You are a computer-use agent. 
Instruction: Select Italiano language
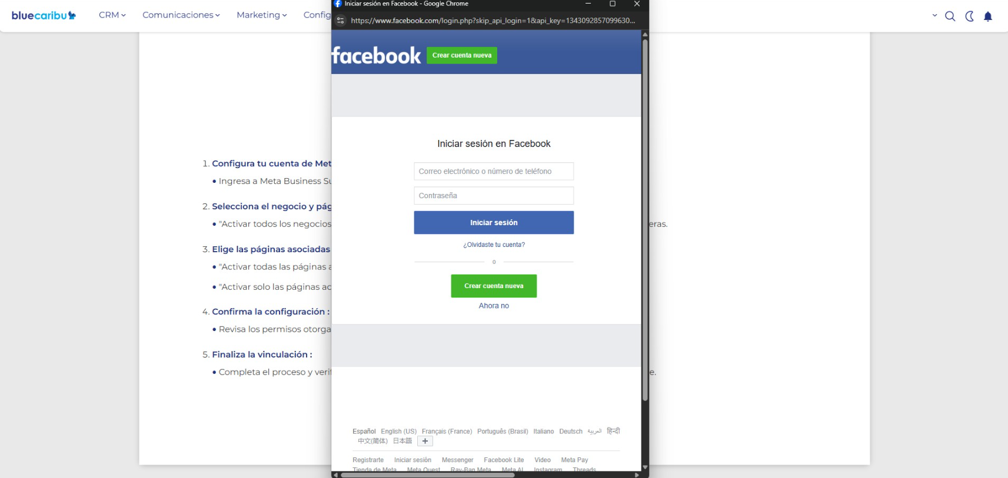[544, 432]
